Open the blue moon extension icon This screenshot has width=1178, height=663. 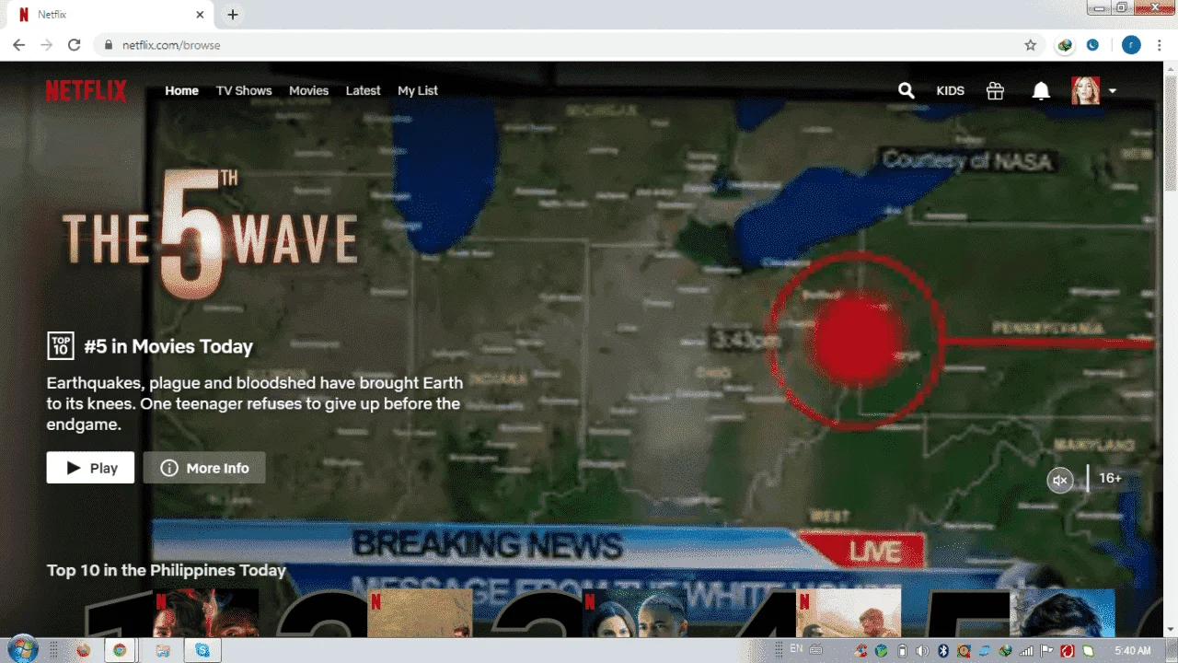click(x=1092, y=45)
